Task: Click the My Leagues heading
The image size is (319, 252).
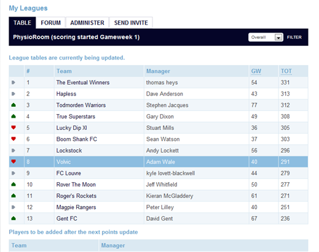Action: 28,8
